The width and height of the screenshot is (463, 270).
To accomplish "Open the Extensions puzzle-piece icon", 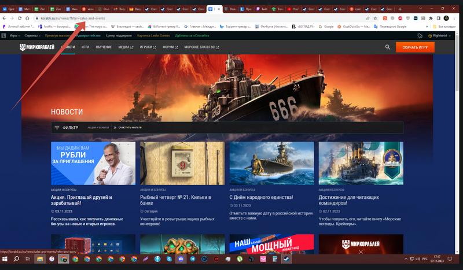I will [x=431, y=19].
